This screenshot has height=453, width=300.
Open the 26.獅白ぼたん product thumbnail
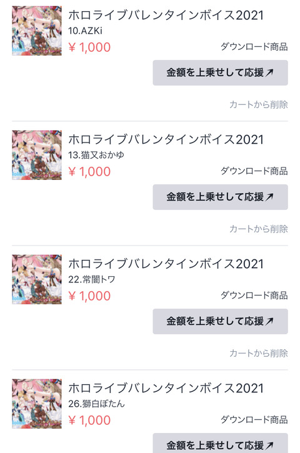tap(37, 403)
